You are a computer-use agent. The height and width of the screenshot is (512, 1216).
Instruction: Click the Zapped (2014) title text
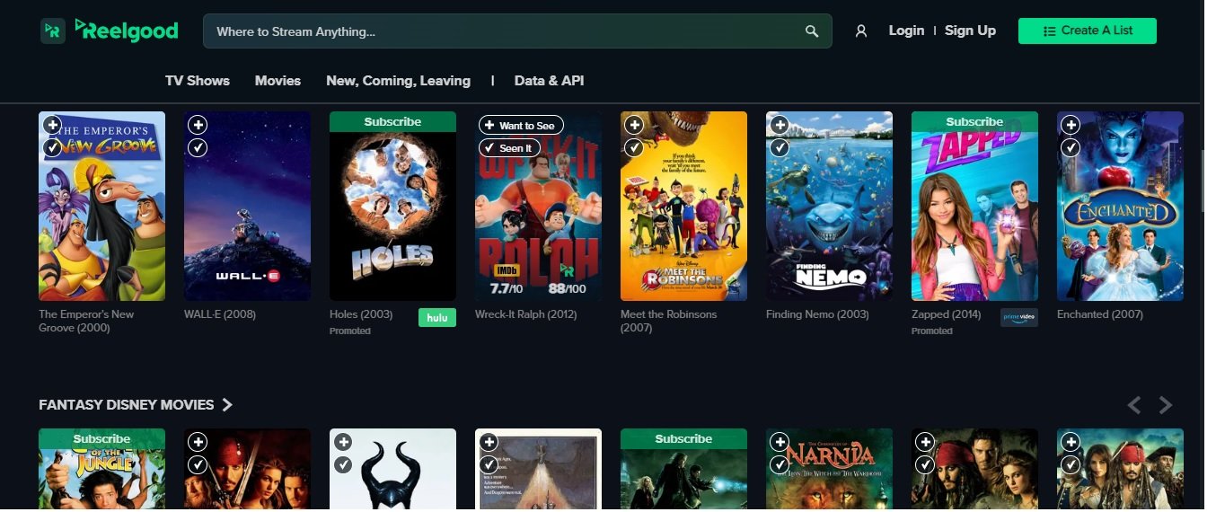947,314
